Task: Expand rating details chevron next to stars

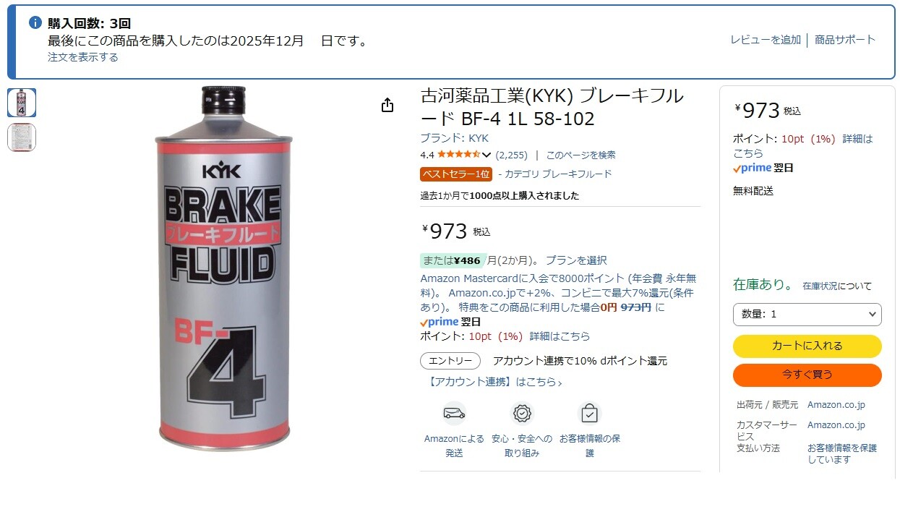Action: pyautogui.click(x=487, y=155)
